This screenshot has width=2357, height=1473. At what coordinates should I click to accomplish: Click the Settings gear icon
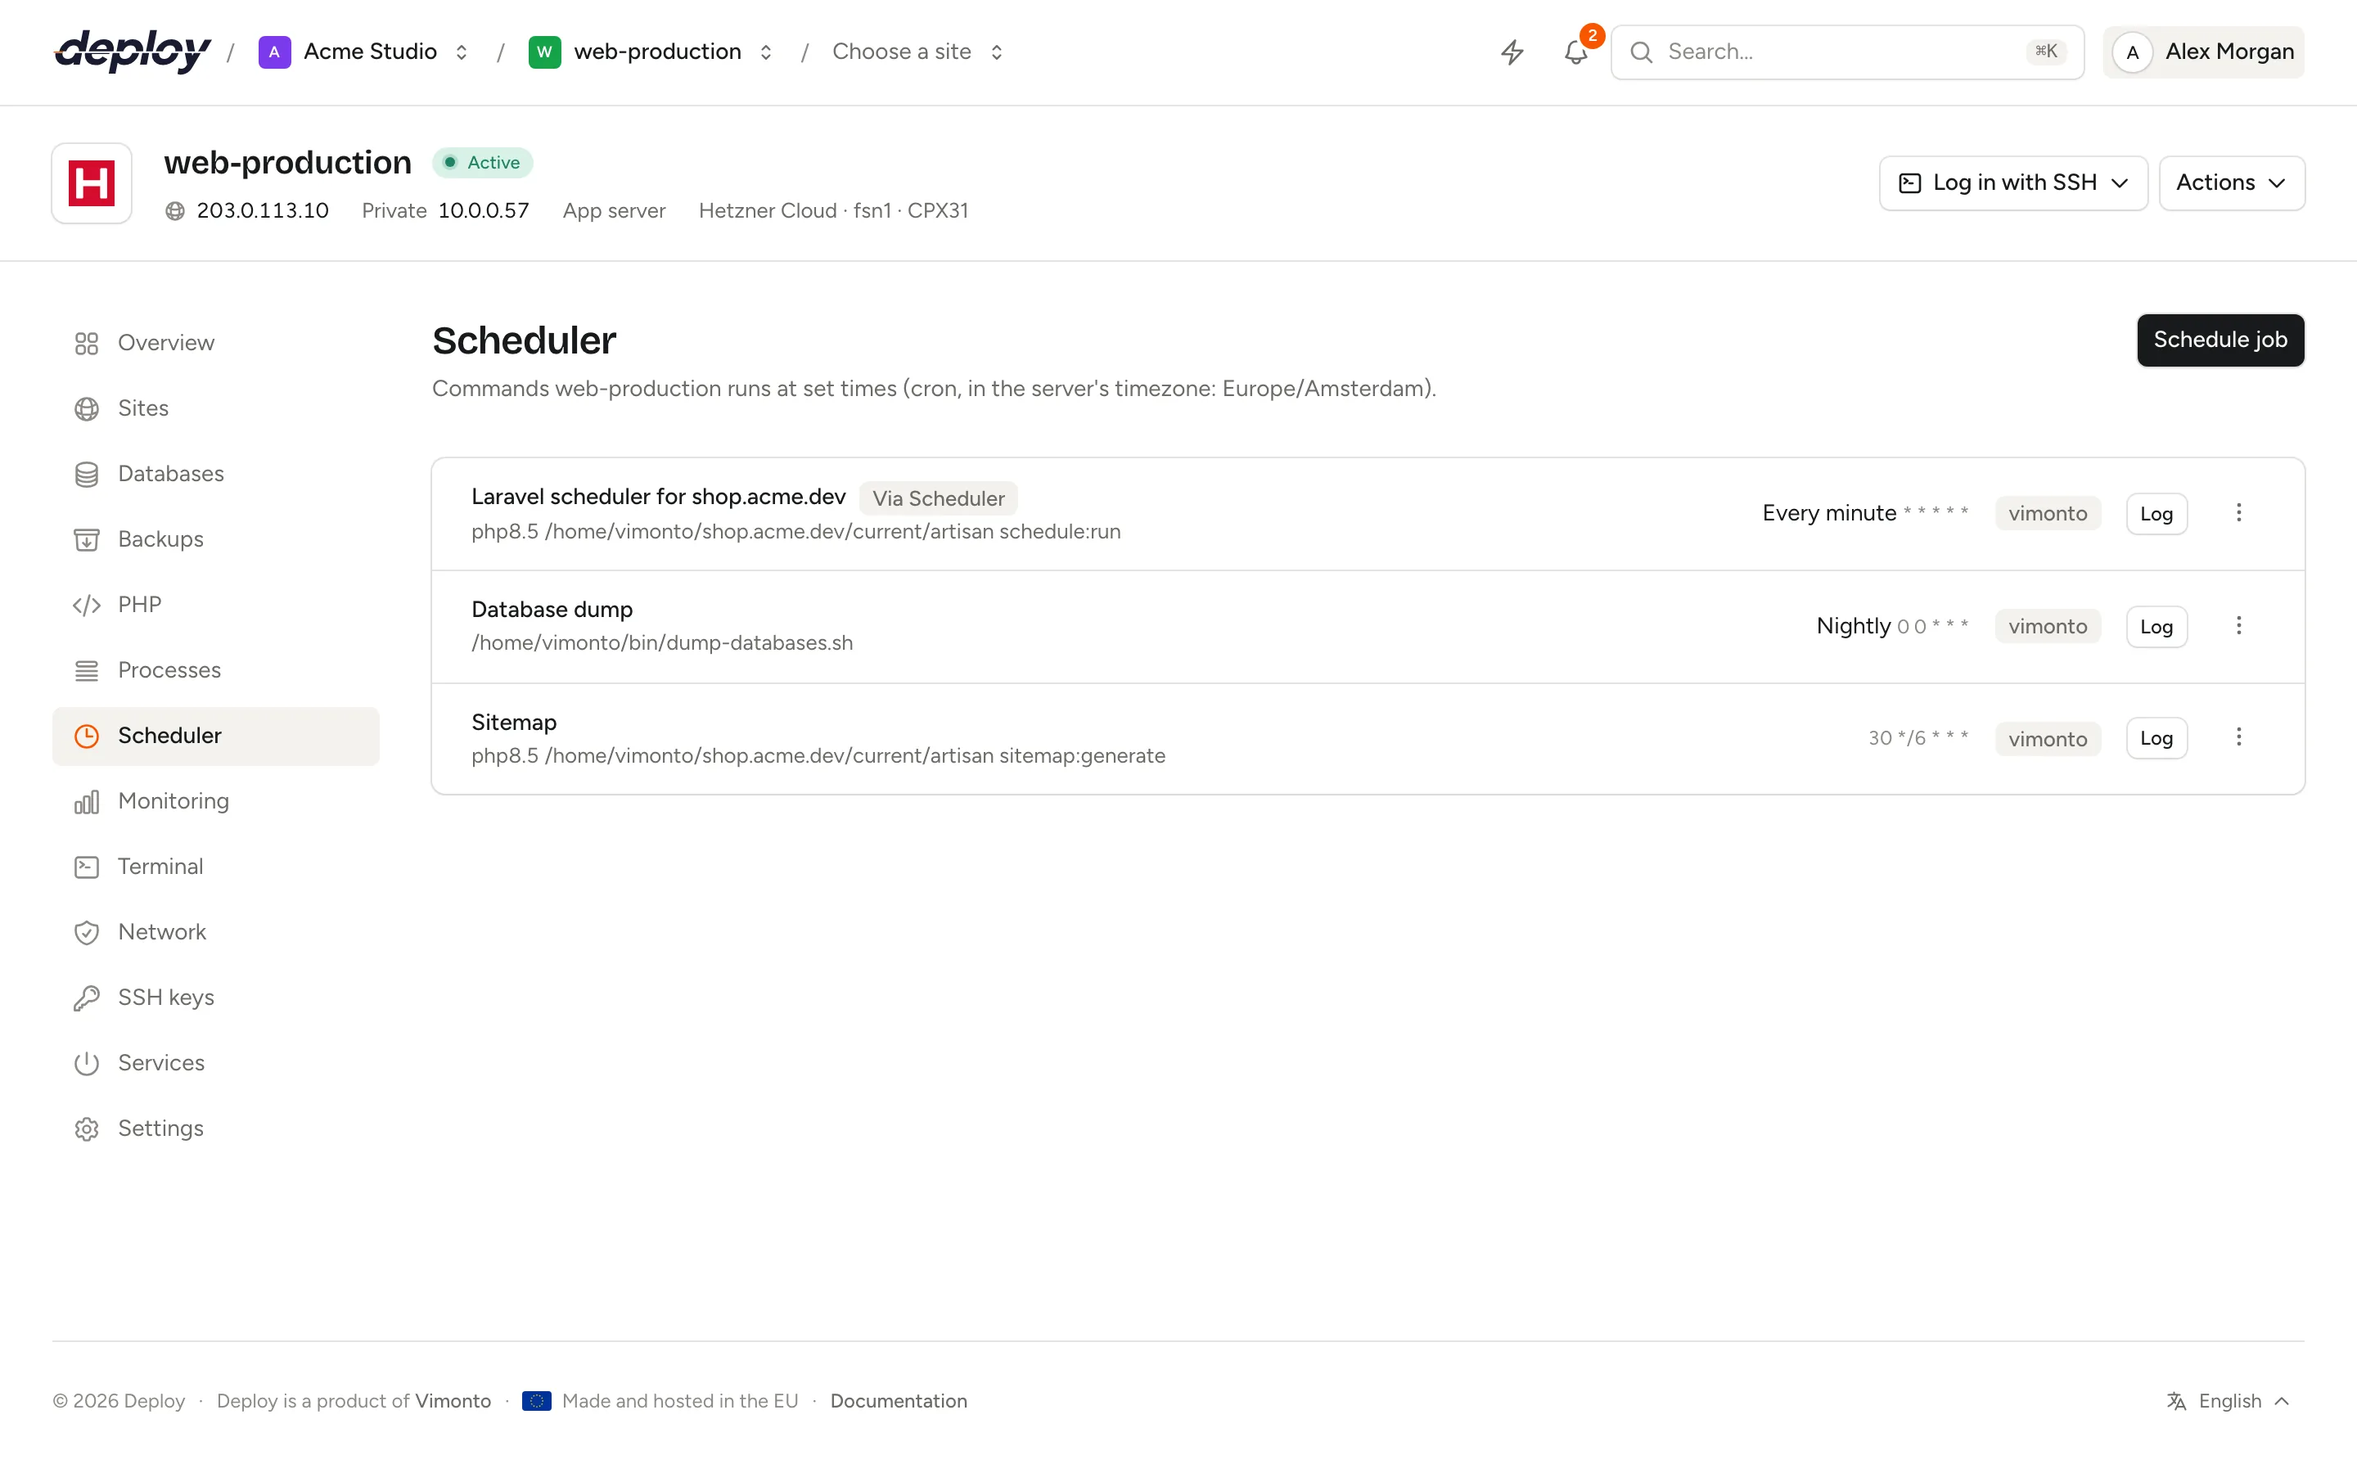87,1128
